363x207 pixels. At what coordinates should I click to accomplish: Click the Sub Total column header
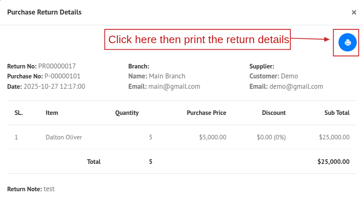(337, 113)
